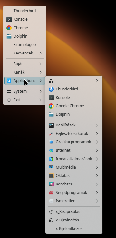Screen dimensions: 116x238
Task: Expand the dash entry submenu arrow
Action: (97, 81)
